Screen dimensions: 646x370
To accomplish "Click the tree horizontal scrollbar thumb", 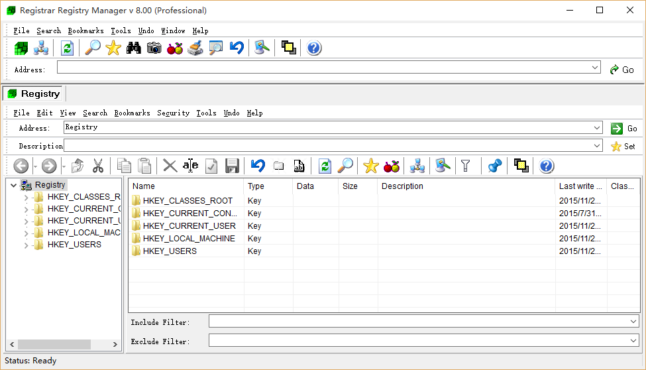I will click(x=54, y=344).
